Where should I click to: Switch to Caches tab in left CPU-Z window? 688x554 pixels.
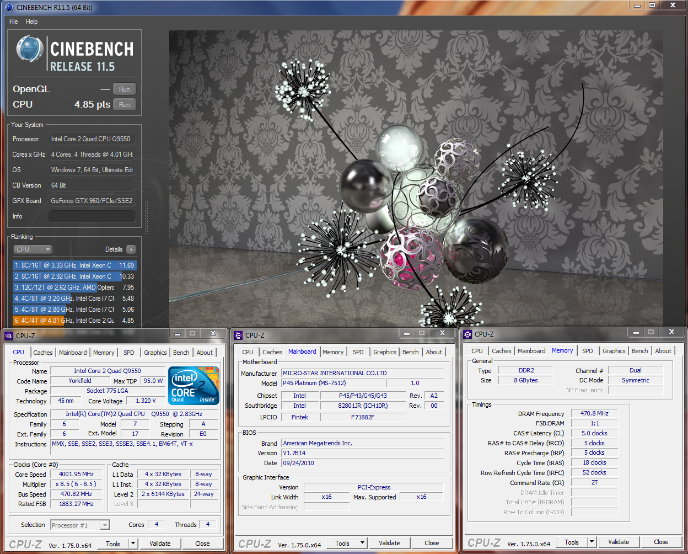pyautogui.click(x=43, y=353)
